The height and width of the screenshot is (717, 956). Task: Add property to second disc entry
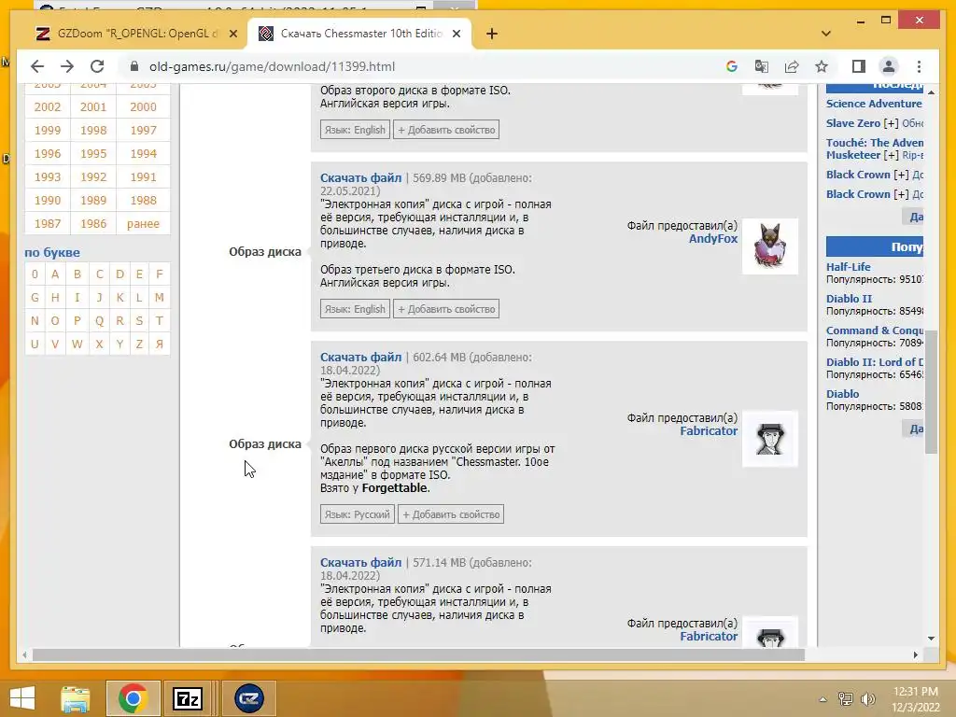[446, 129]
